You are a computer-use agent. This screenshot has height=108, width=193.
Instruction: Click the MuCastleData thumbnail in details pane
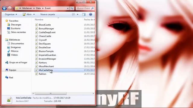click(9, 100)
